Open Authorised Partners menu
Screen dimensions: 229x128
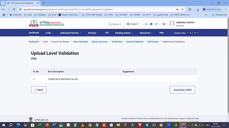[70, 33]
